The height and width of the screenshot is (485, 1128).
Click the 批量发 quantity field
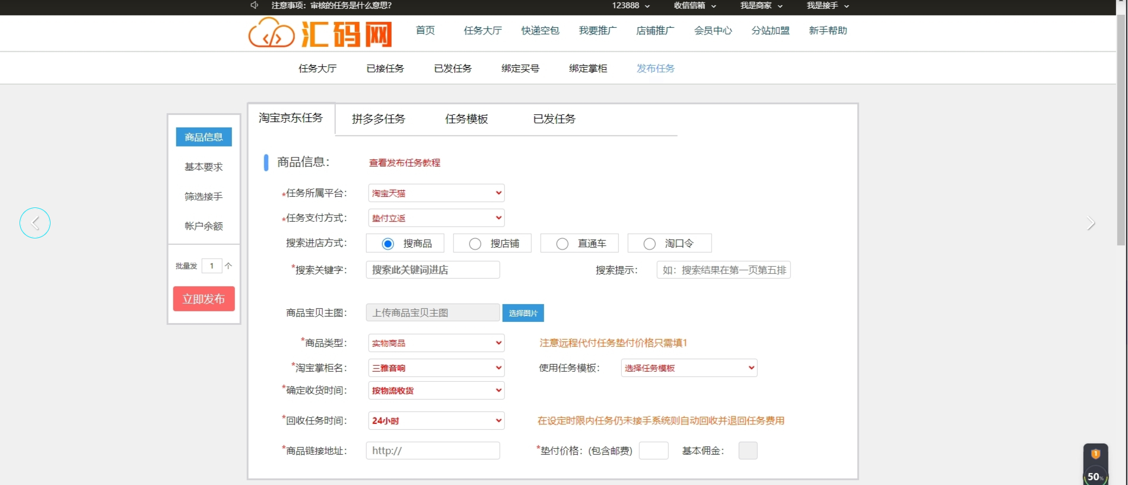click(x=211, y=266)
